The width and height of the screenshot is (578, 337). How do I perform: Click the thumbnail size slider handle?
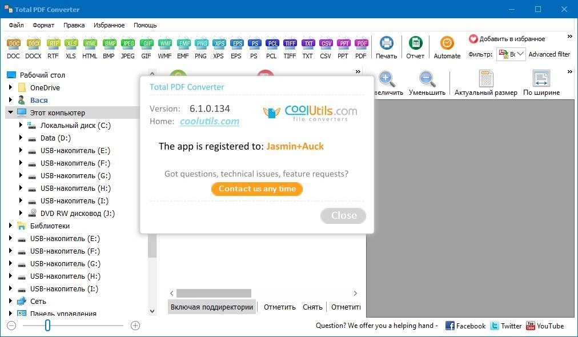pos(47,326)
